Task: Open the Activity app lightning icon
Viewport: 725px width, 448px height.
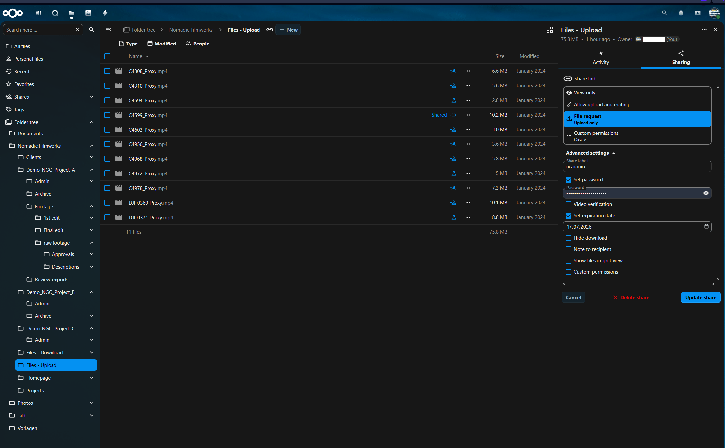Action: 105,13
